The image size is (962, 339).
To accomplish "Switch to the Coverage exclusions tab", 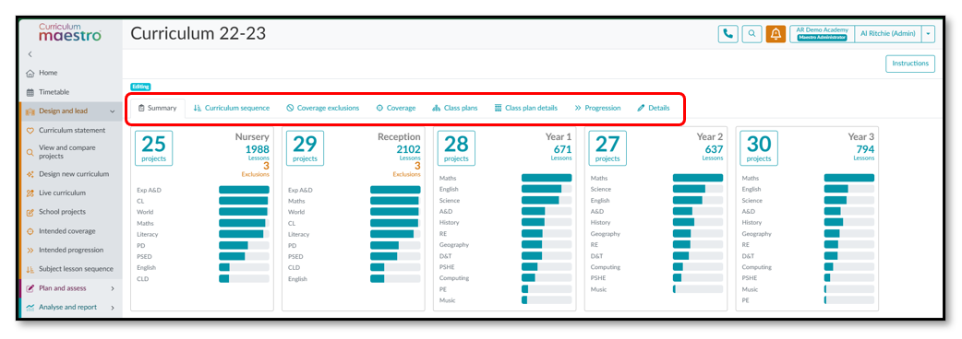I will point(323,108).
